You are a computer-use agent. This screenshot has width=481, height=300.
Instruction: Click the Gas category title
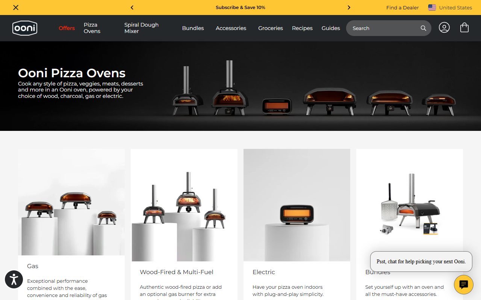(33, 266)
